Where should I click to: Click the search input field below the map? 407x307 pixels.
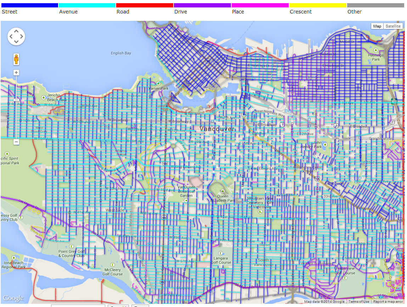pyautogui.click(x=78, y=306)
